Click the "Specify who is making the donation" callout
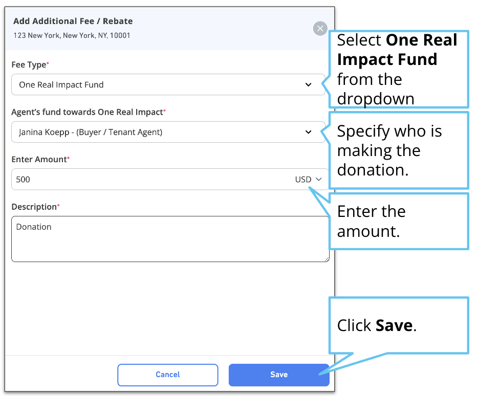This screenshot has width=477, height=396. pos(399,150)
